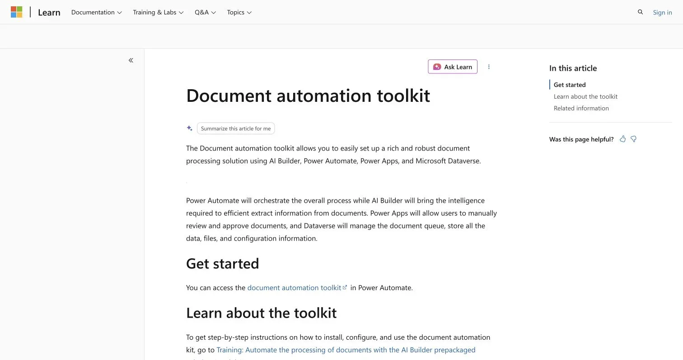Expand the Training & Labs dropdown
Viewport: 683px width, 360px height.
(x=158, y=12)
